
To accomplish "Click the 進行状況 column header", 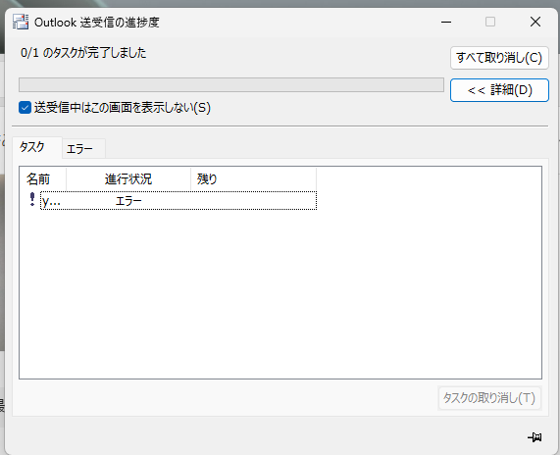I will click(128, 178).
